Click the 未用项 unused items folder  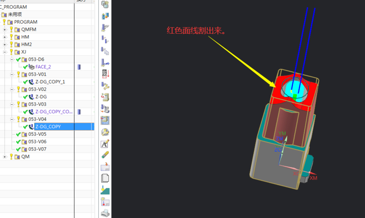tap(15, 15)
